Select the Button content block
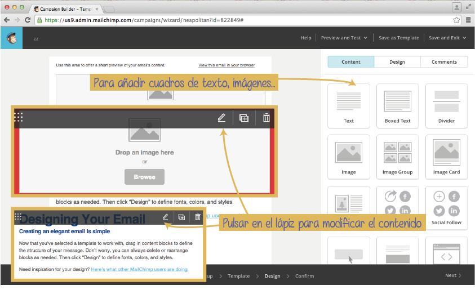The width and height of the screenshot is (475, 303). coord(349,251)
